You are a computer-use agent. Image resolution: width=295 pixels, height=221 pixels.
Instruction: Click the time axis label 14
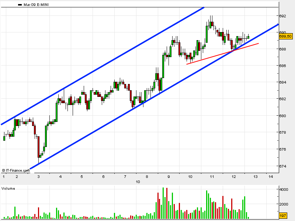(271, 177)
